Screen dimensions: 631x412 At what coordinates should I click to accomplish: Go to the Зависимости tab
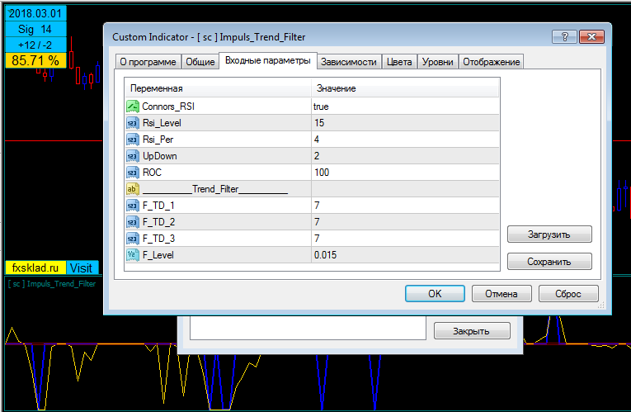(349, 62)
